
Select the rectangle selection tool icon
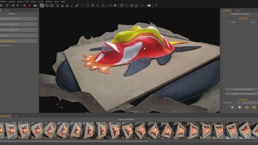point(122,5)
